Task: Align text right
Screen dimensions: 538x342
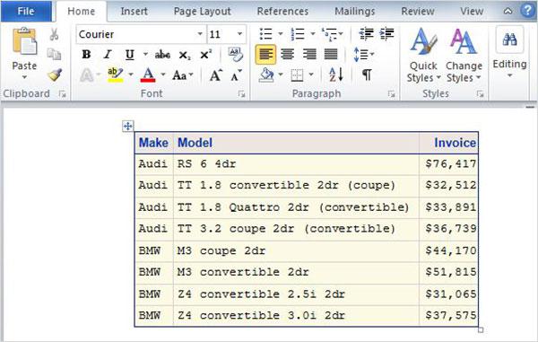Action: (x=309, y=54)
